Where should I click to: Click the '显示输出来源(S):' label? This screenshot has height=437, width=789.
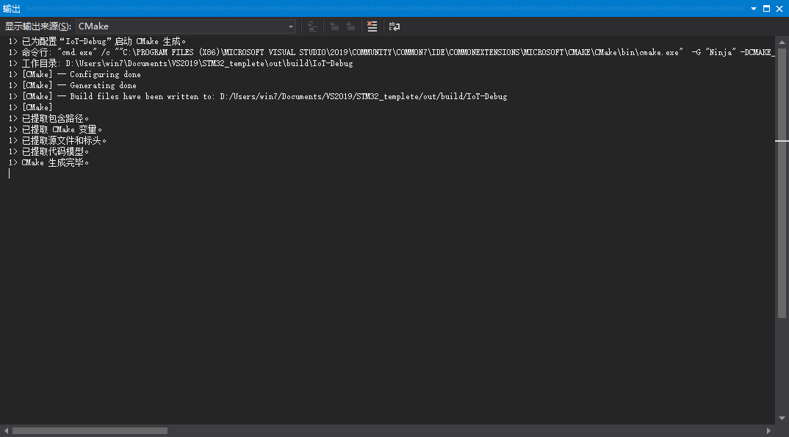pyautogui.click(x=38, y=26)
